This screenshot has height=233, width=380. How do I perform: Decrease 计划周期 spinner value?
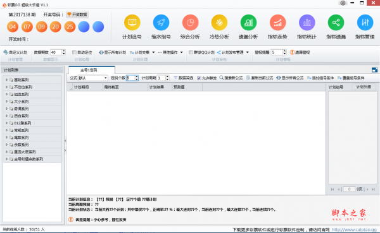(167, 80)
